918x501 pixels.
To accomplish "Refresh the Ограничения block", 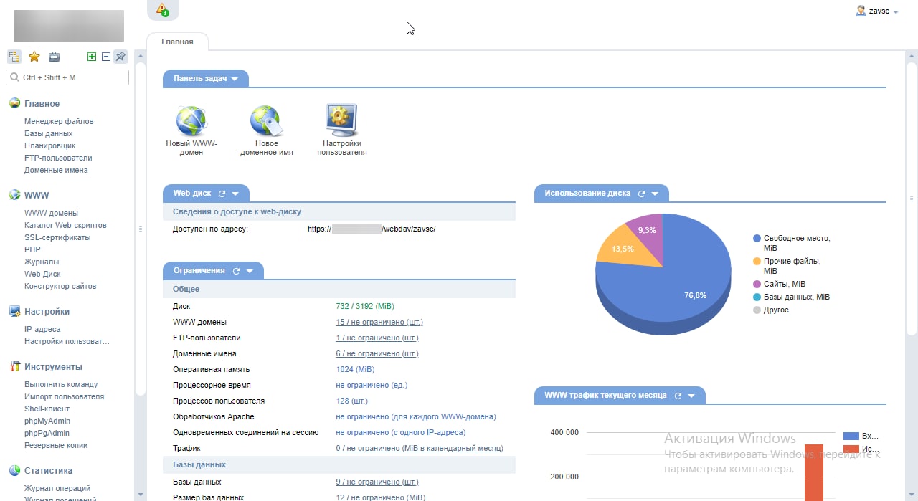I will pos(236,271).
